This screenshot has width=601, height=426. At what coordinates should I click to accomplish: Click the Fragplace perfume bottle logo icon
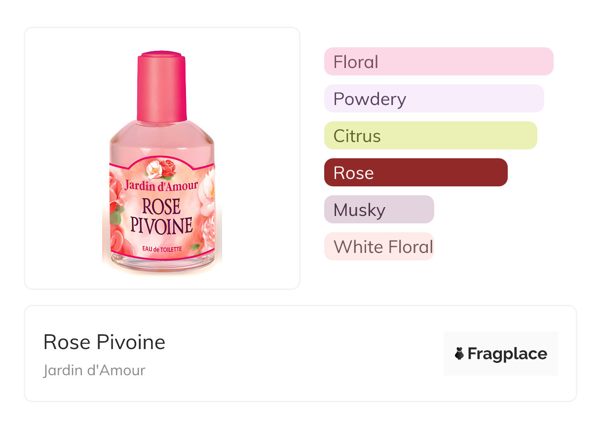coord(459,354)
